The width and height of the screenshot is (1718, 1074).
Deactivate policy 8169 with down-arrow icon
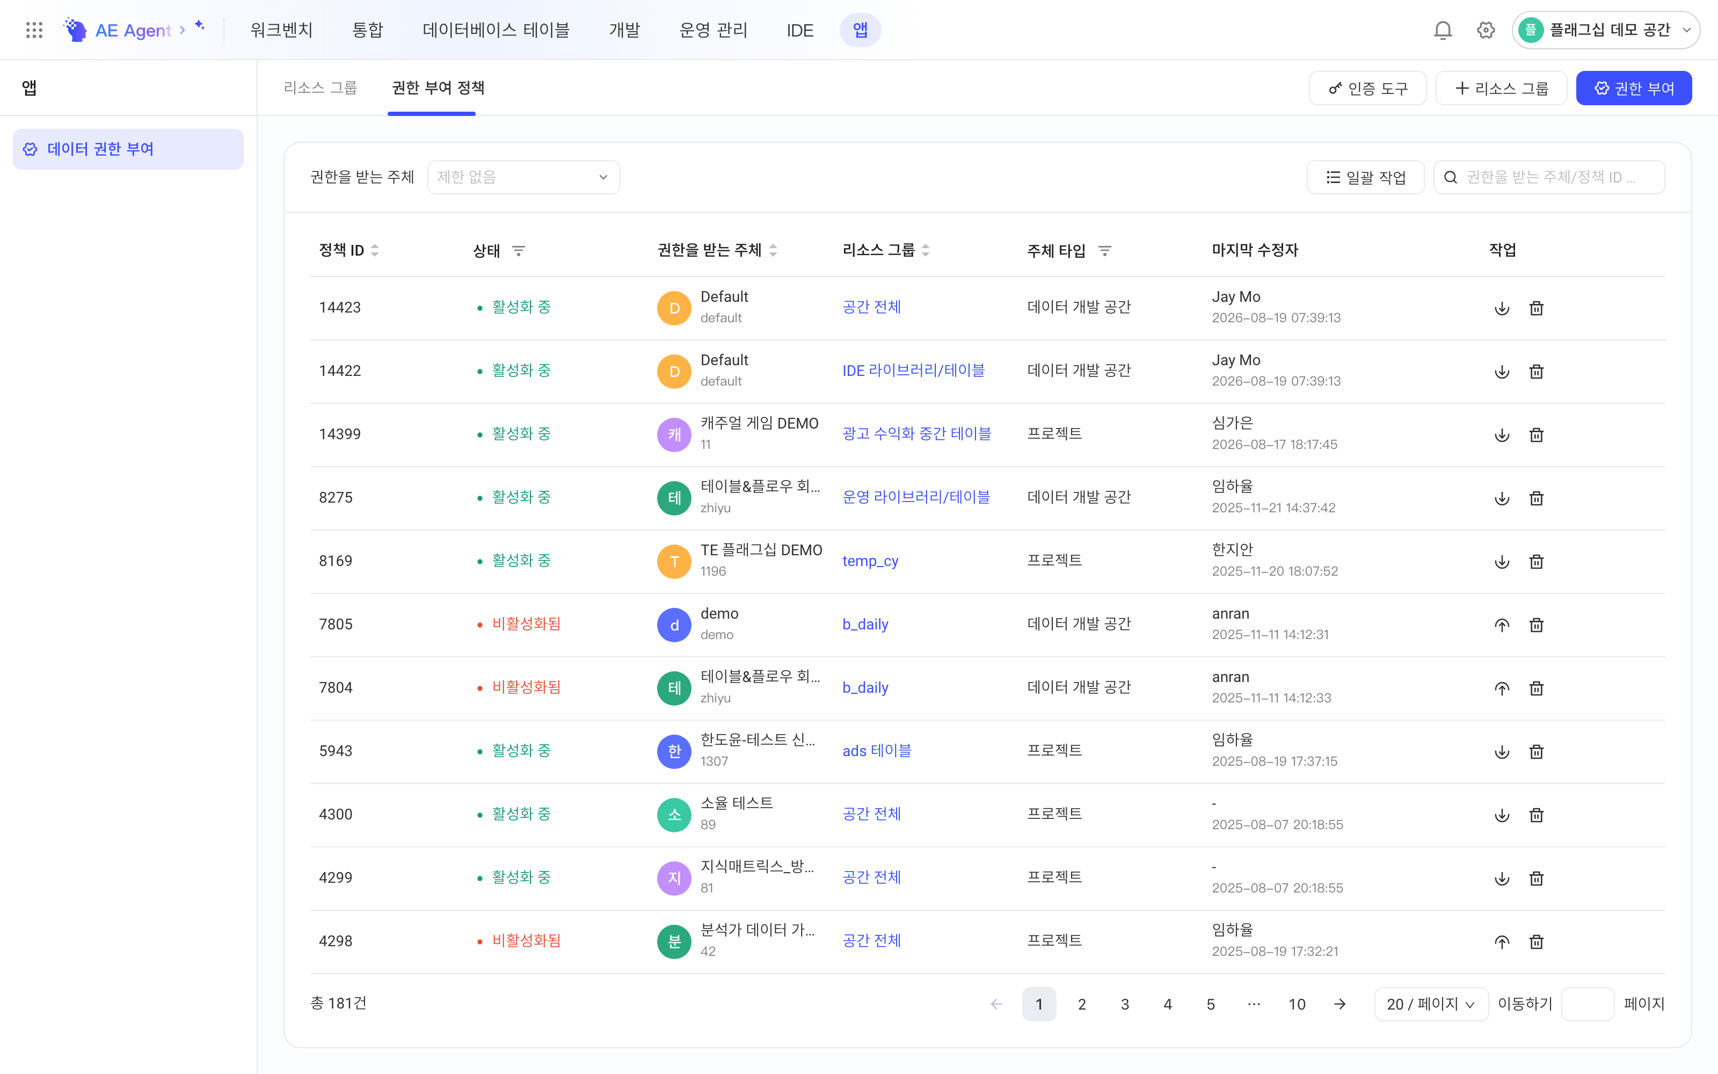pos(1502,561)
